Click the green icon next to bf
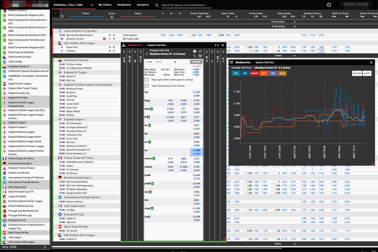 pyautogui.click(x=149, y=117)
